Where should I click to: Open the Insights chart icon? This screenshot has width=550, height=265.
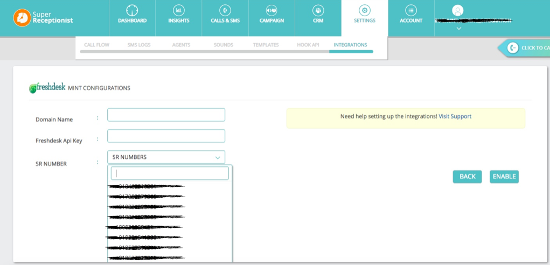tap(178, 11)
